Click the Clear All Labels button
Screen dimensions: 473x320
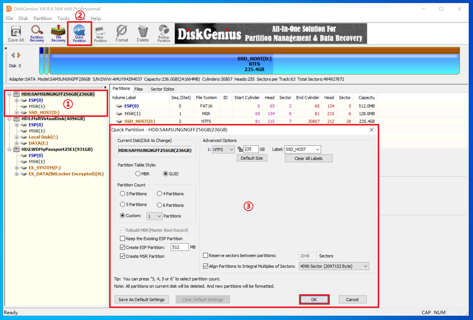tap(309, 158)
